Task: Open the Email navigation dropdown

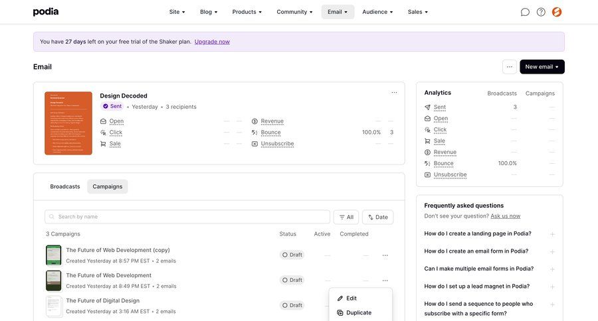Action: [x=338, y=12]
